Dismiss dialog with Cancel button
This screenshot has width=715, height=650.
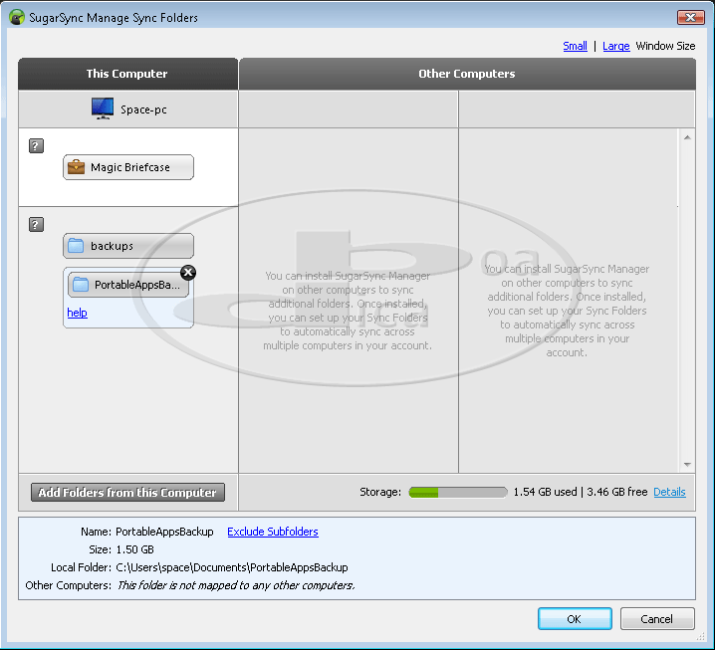click(657, 619)
